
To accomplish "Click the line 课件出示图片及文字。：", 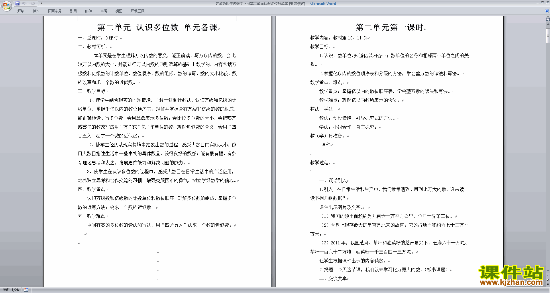I will click(x=342, y=207).
